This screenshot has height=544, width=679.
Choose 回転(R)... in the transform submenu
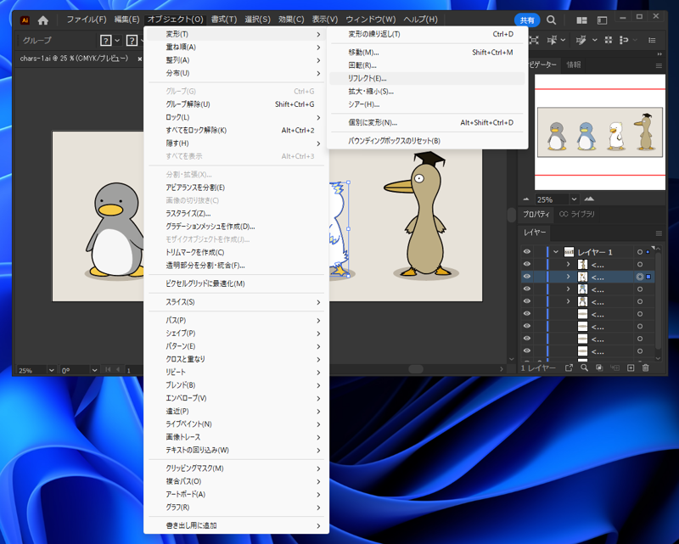[427, 65]
